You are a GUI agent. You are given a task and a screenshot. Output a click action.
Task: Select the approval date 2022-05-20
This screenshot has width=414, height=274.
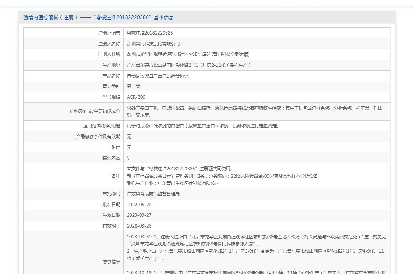[139, 205]
